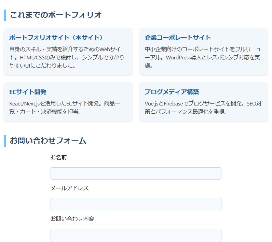Click the Vue.jsとFirebase blog description text
This screenshot has height=242, width=272.
pos(203,108)
